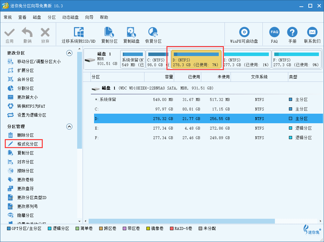
Task: Select 擦除分区 in sidebar
Action: point(21,171)
